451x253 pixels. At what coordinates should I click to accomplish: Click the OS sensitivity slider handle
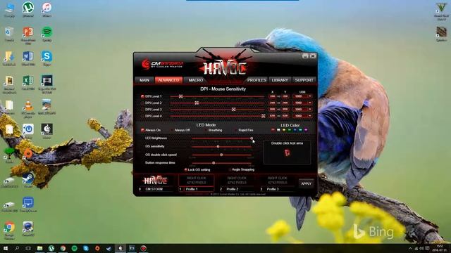(218, 147)
